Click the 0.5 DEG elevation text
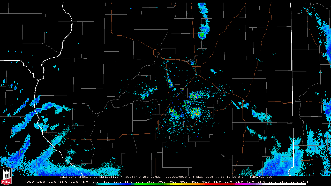This screenshot has height=186, width=331. [x=196, y=177]
